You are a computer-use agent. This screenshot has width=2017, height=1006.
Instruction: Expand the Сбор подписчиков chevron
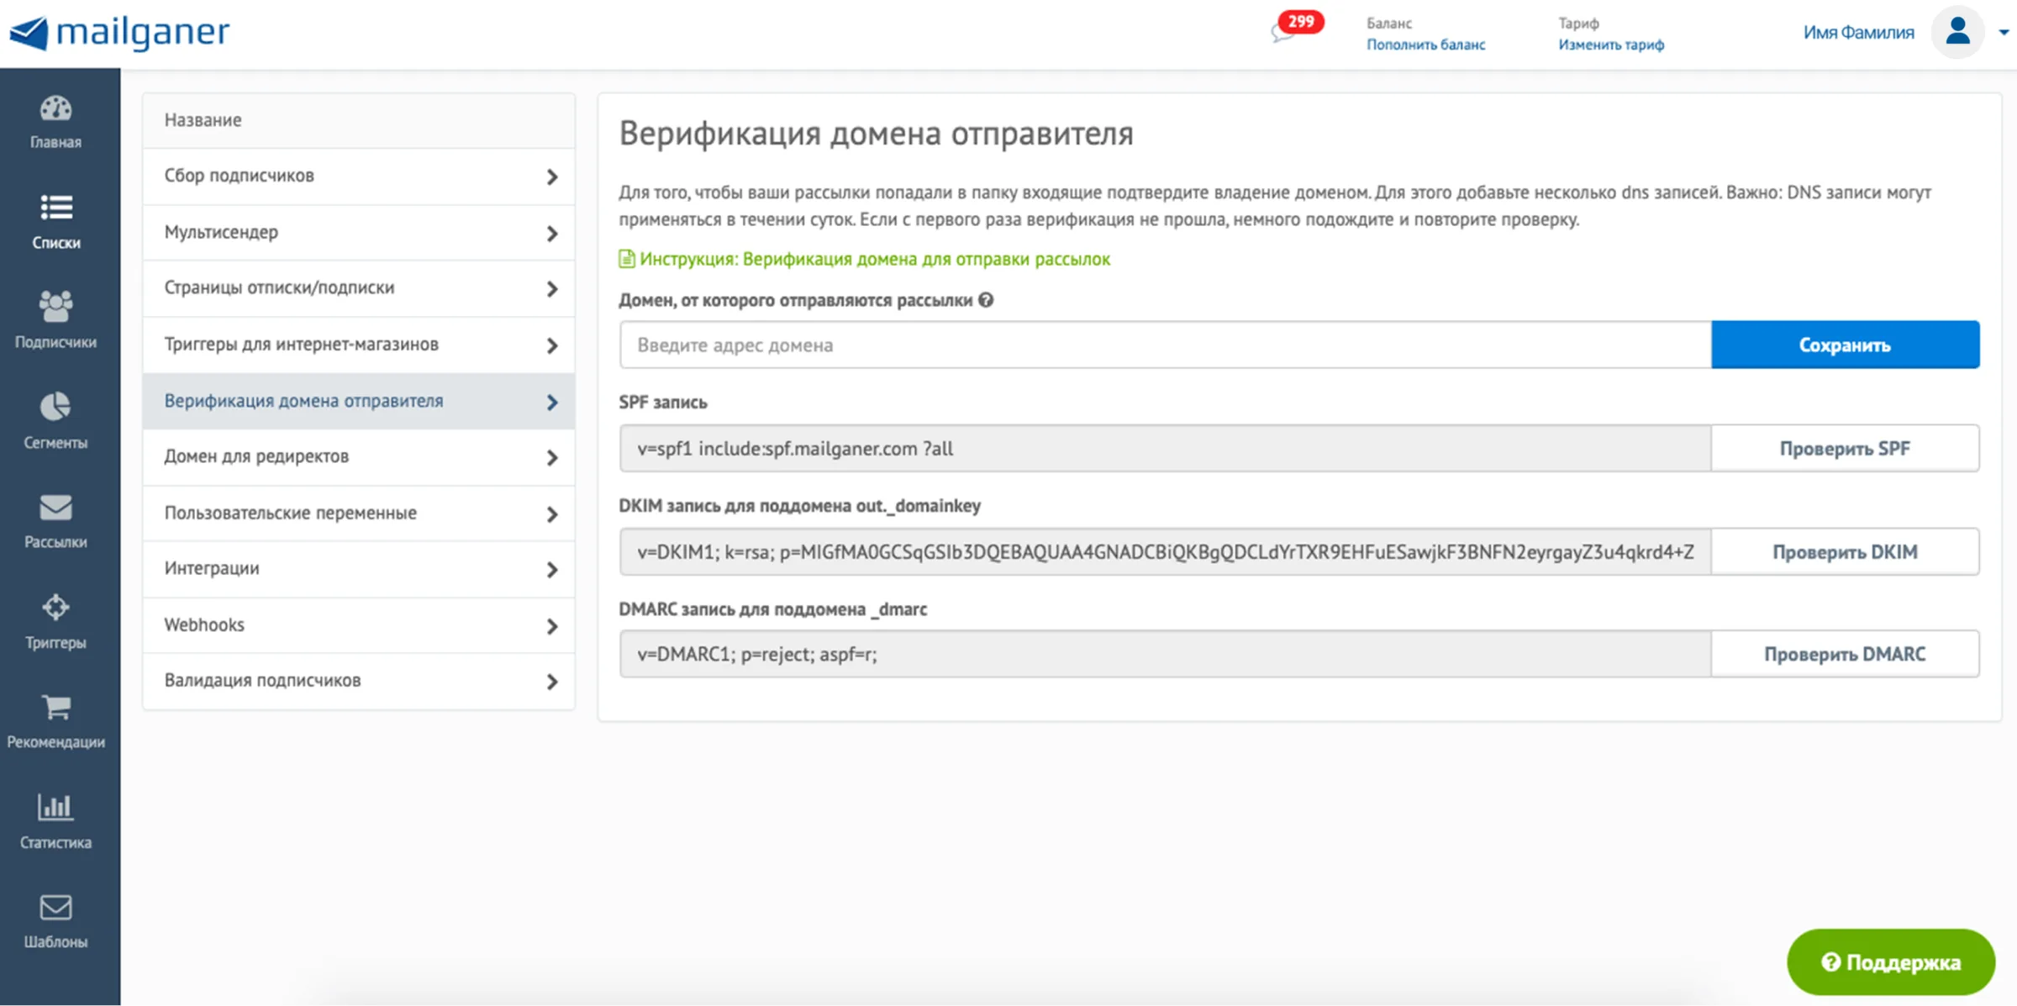click(x=552, y=176)
